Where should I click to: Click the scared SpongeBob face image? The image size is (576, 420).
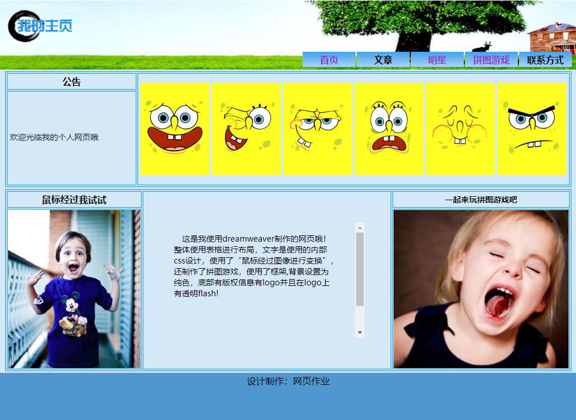[389, 128]
